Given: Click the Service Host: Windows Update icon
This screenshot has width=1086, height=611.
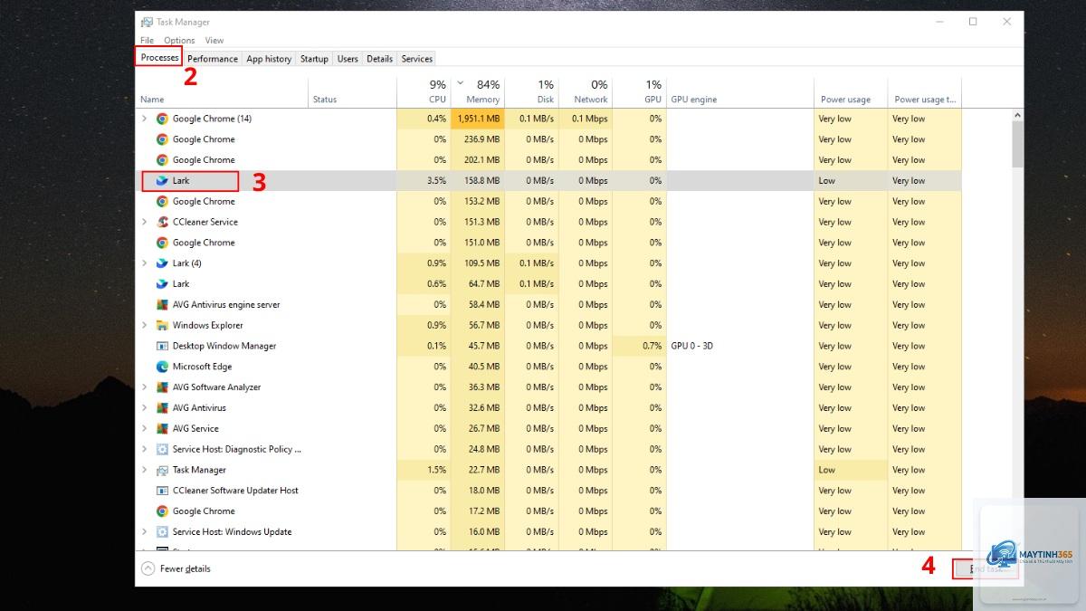Looking at the screenshot, I should (162, 531).
